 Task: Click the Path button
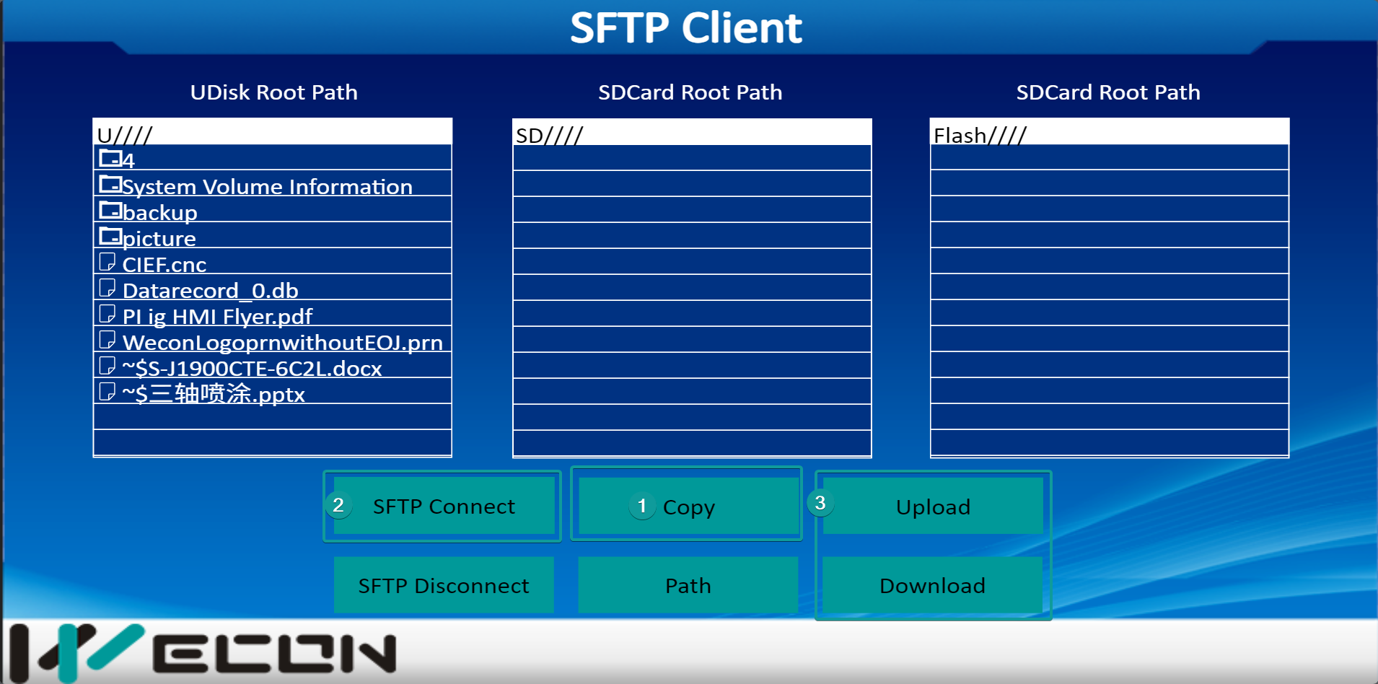tap(688, 585)
